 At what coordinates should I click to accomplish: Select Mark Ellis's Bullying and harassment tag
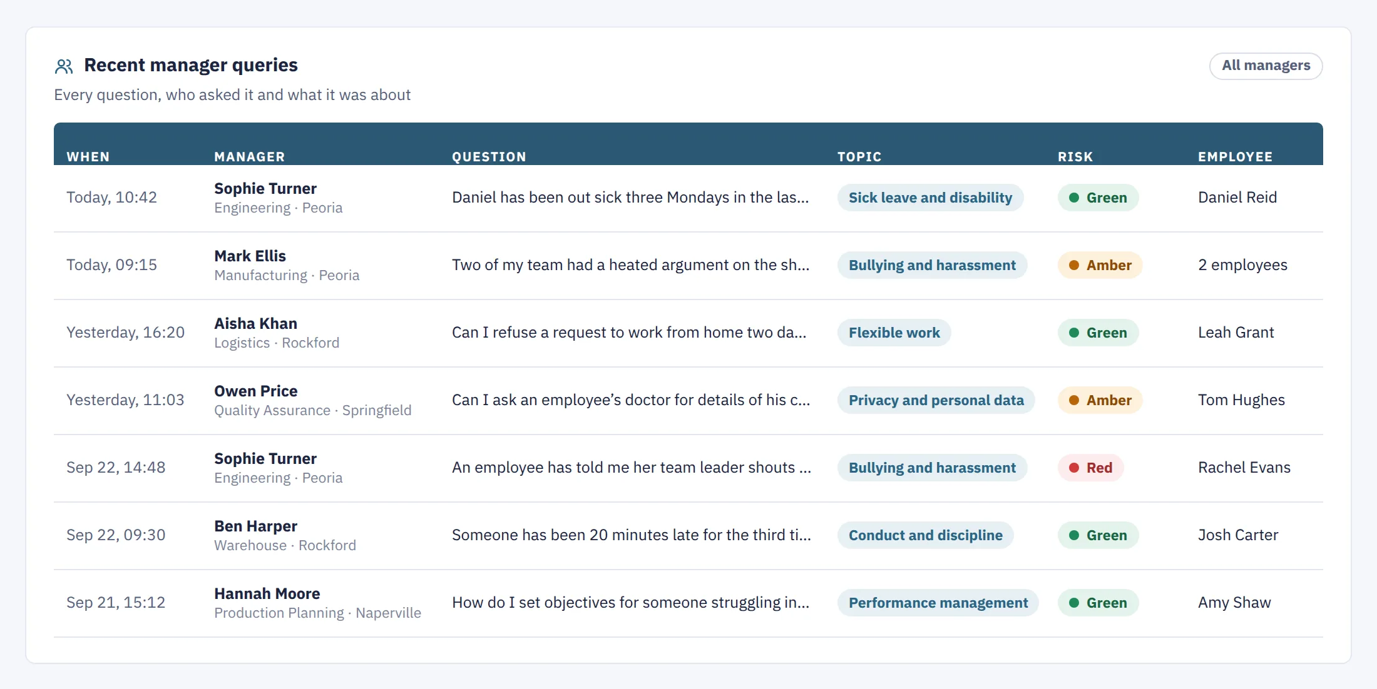pyautogui.click(x=932, y=265)
